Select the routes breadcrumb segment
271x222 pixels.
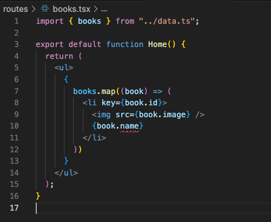pyautogui.click(x=16, y=9)
